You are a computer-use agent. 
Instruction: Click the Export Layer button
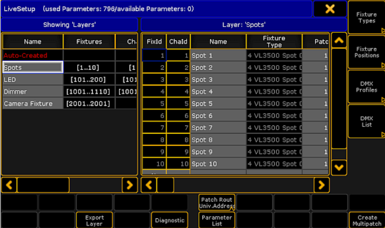(95, 220)
